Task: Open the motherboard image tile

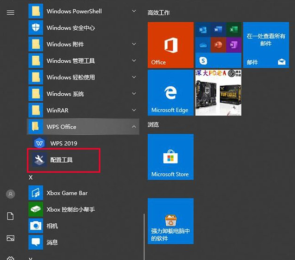Action: 218,92
